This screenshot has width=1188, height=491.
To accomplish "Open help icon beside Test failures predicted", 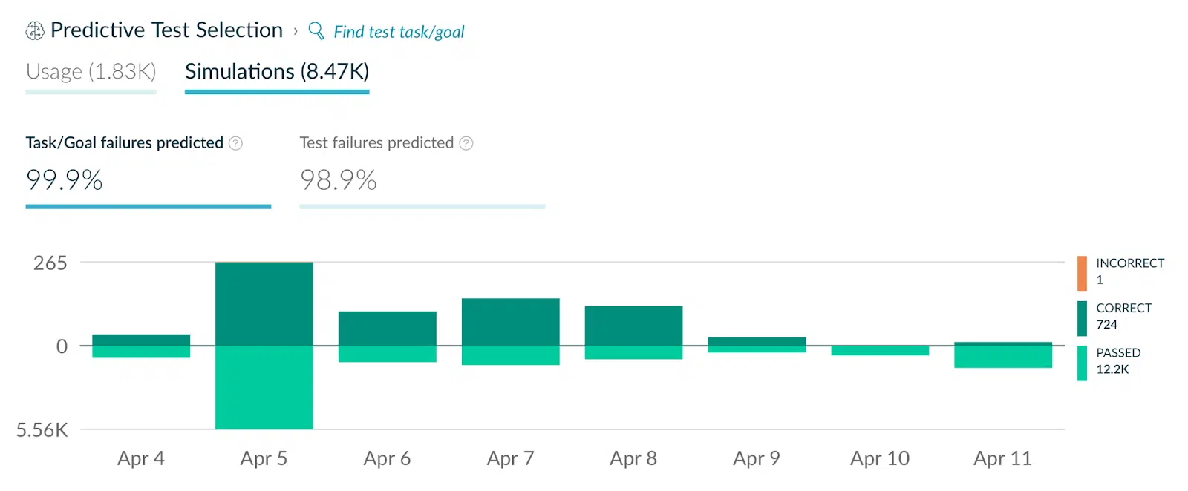I will point(466,143).
